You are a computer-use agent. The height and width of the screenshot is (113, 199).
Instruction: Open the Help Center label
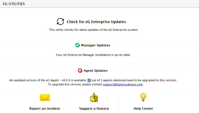click(x=143, y=108)
